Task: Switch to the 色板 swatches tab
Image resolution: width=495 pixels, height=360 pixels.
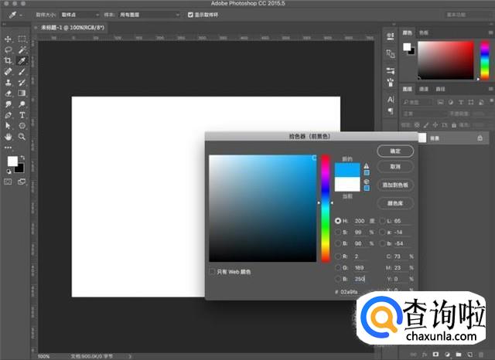Action: coord(423,33)
